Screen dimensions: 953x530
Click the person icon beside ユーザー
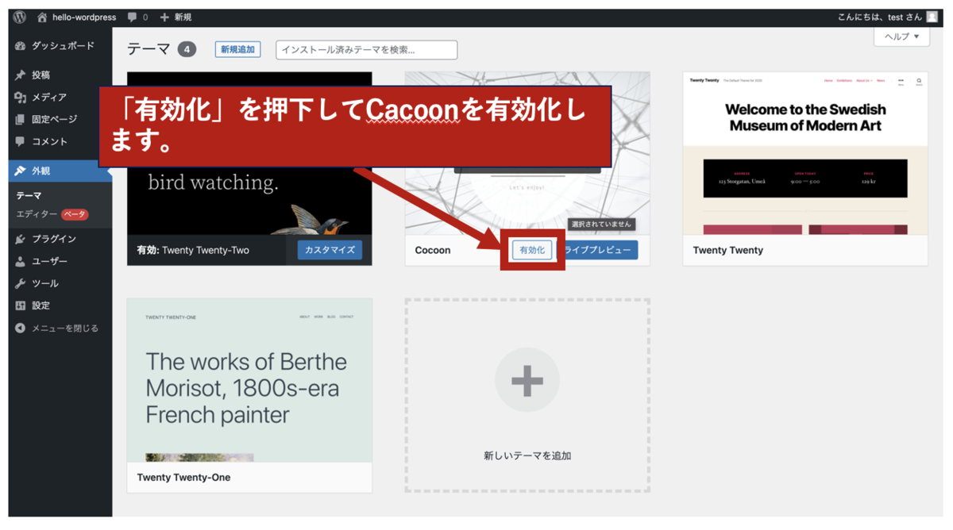pyautogui.click(x=21, y=261)
